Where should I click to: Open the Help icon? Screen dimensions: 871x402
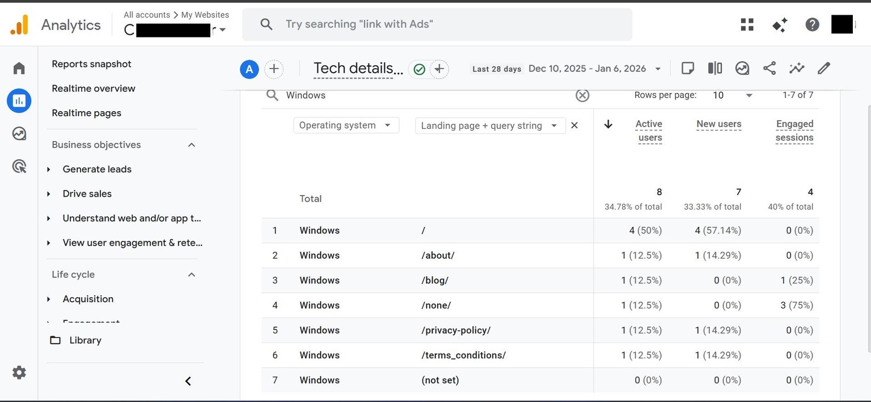813,24
